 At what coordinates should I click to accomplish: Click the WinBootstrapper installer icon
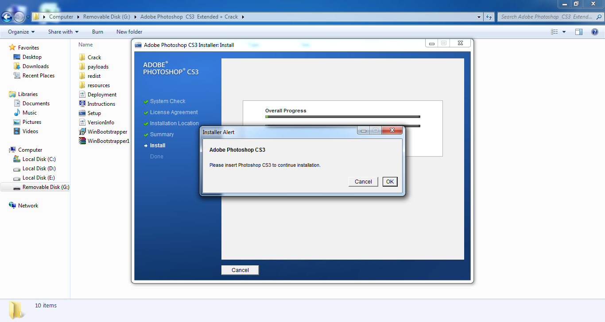(x=82, y=131)
